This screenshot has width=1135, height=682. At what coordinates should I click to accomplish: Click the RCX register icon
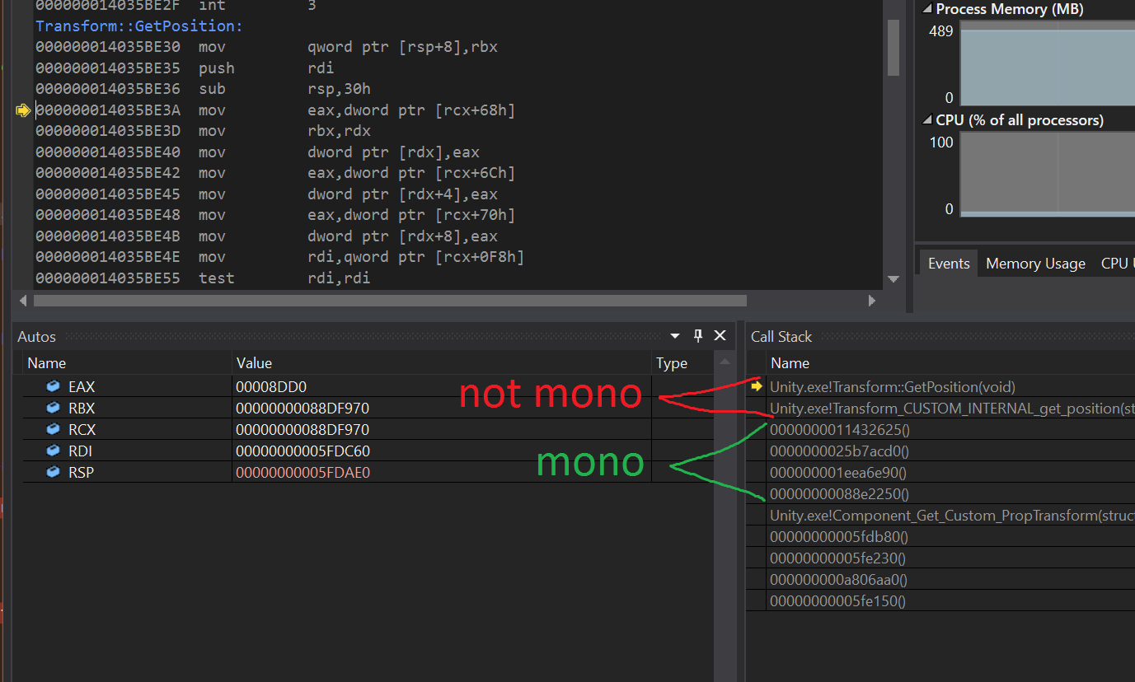[x=53, y=428]
